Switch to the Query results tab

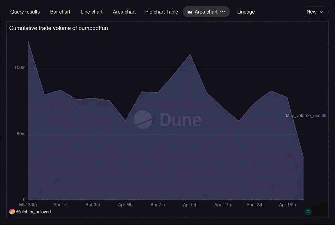[25, 12]
